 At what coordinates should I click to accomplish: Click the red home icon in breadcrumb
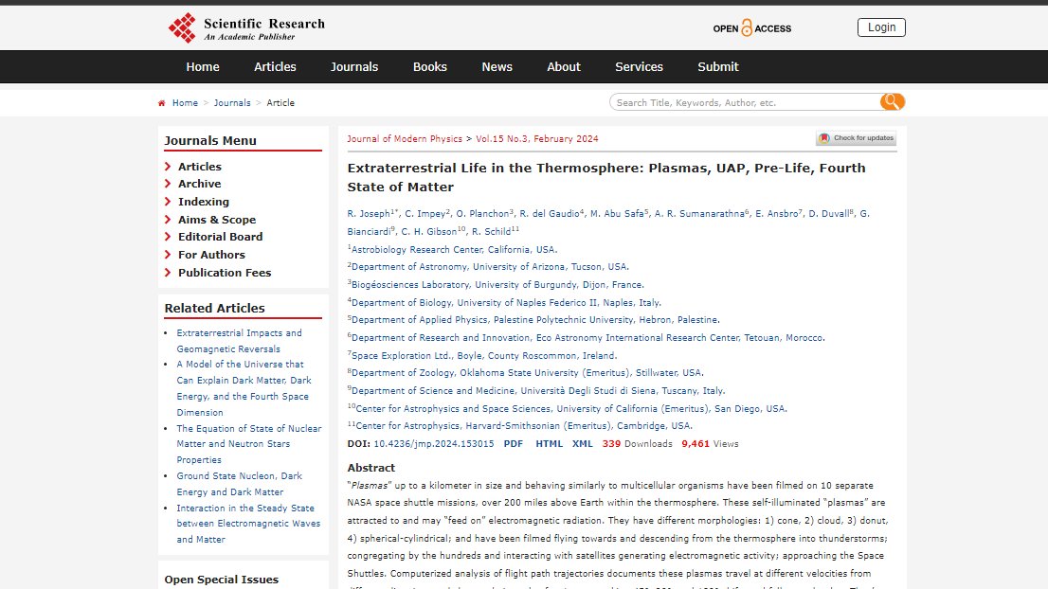click(x=162, y=103)
